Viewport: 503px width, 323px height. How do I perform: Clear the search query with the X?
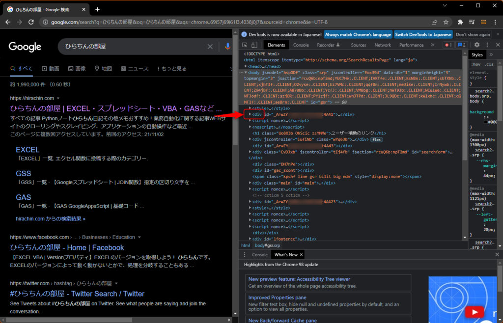[210, 47]
